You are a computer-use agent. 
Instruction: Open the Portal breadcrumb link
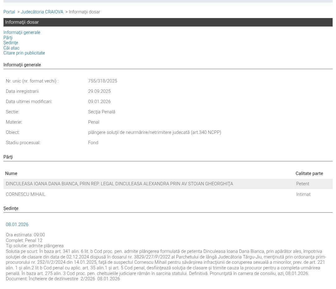tap(9, 12)
